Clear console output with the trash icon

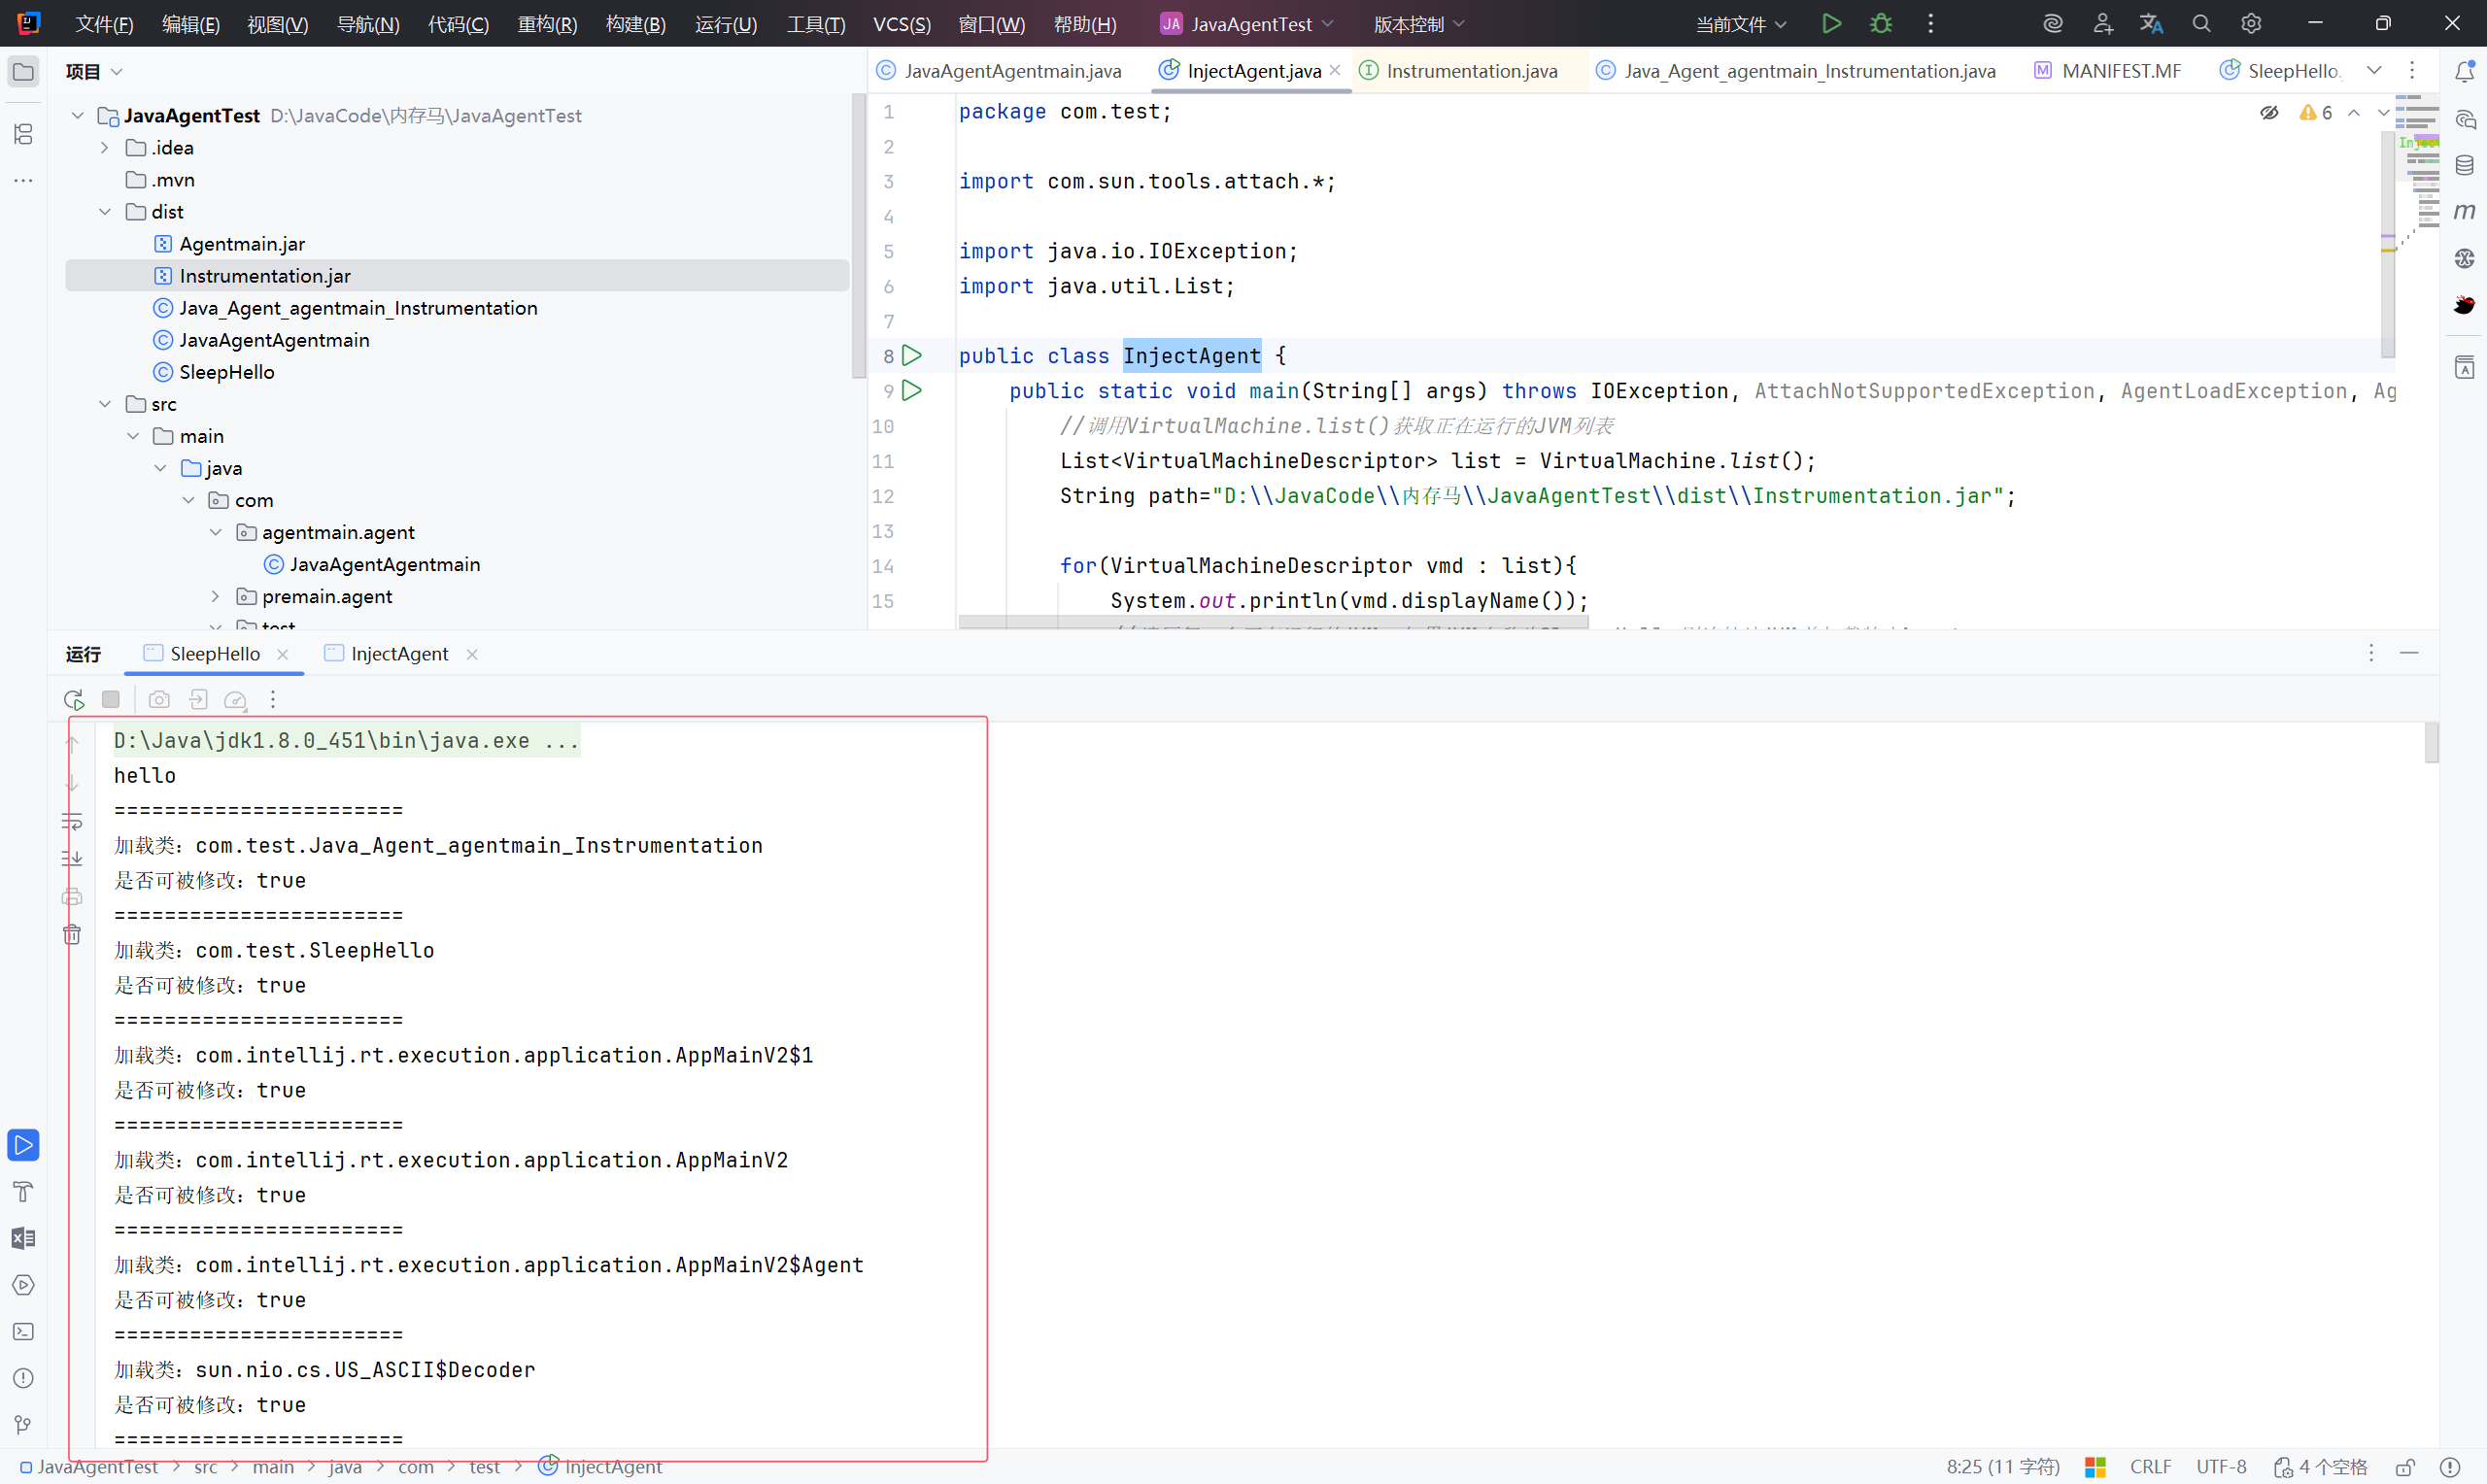[x=72, y=935]
